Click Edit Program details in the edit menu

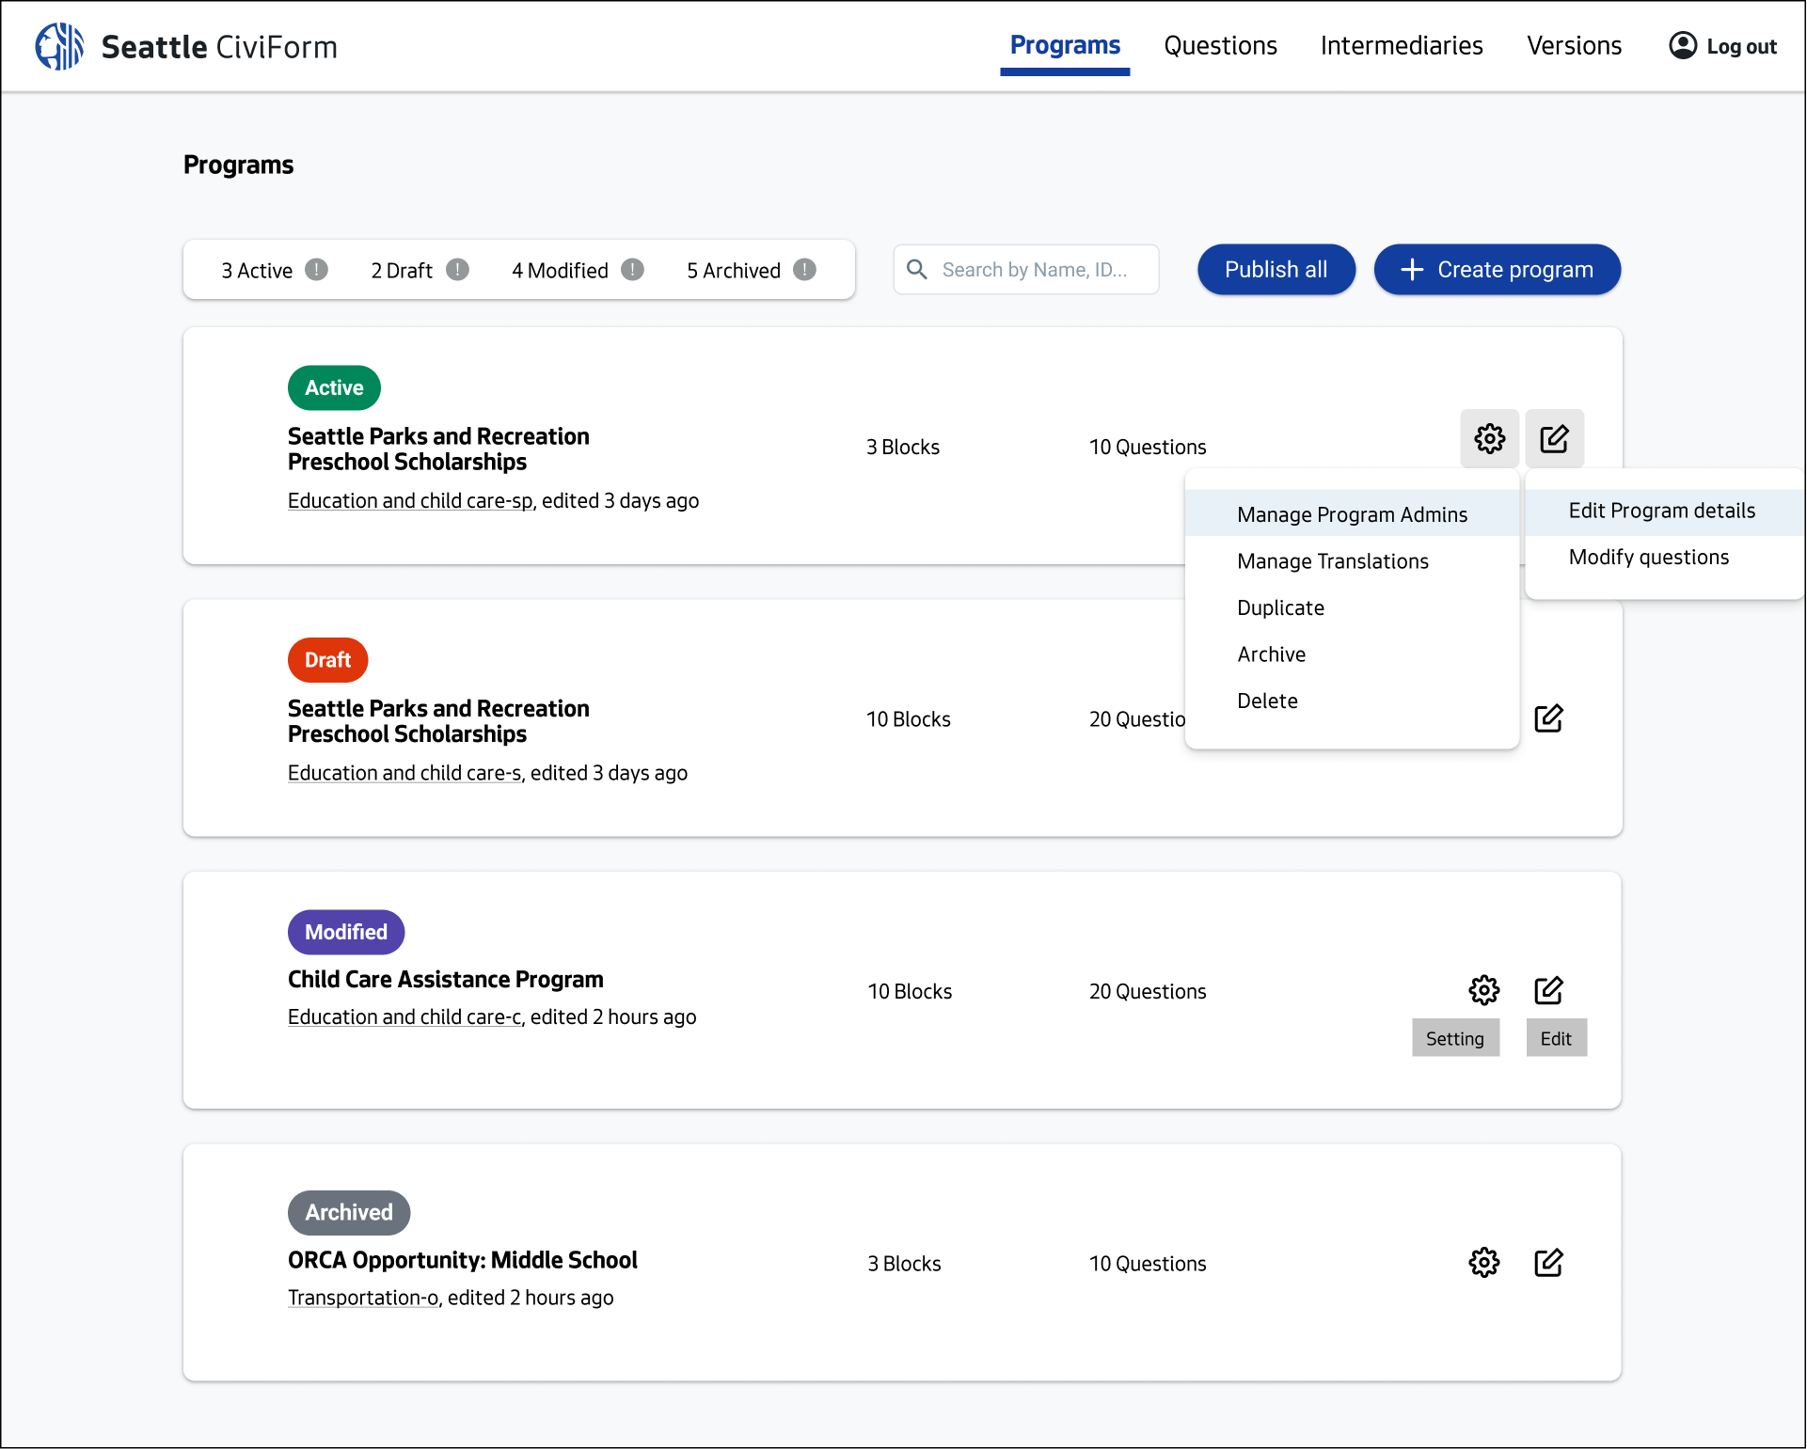[1661, 510]
